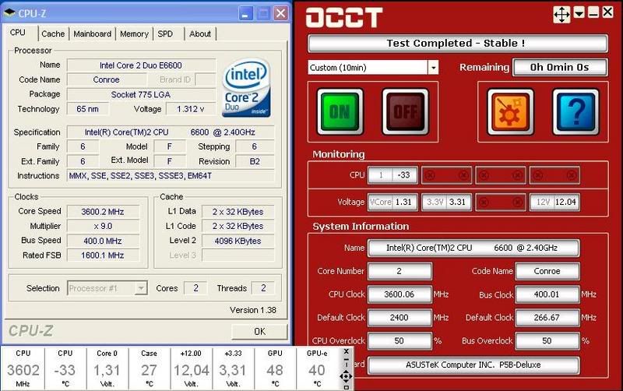The height and width of the screenshot is (391, 623).
Task: Click CPU-Z title bar app icon
Action: pyautogui.click(x=9, y=13)
